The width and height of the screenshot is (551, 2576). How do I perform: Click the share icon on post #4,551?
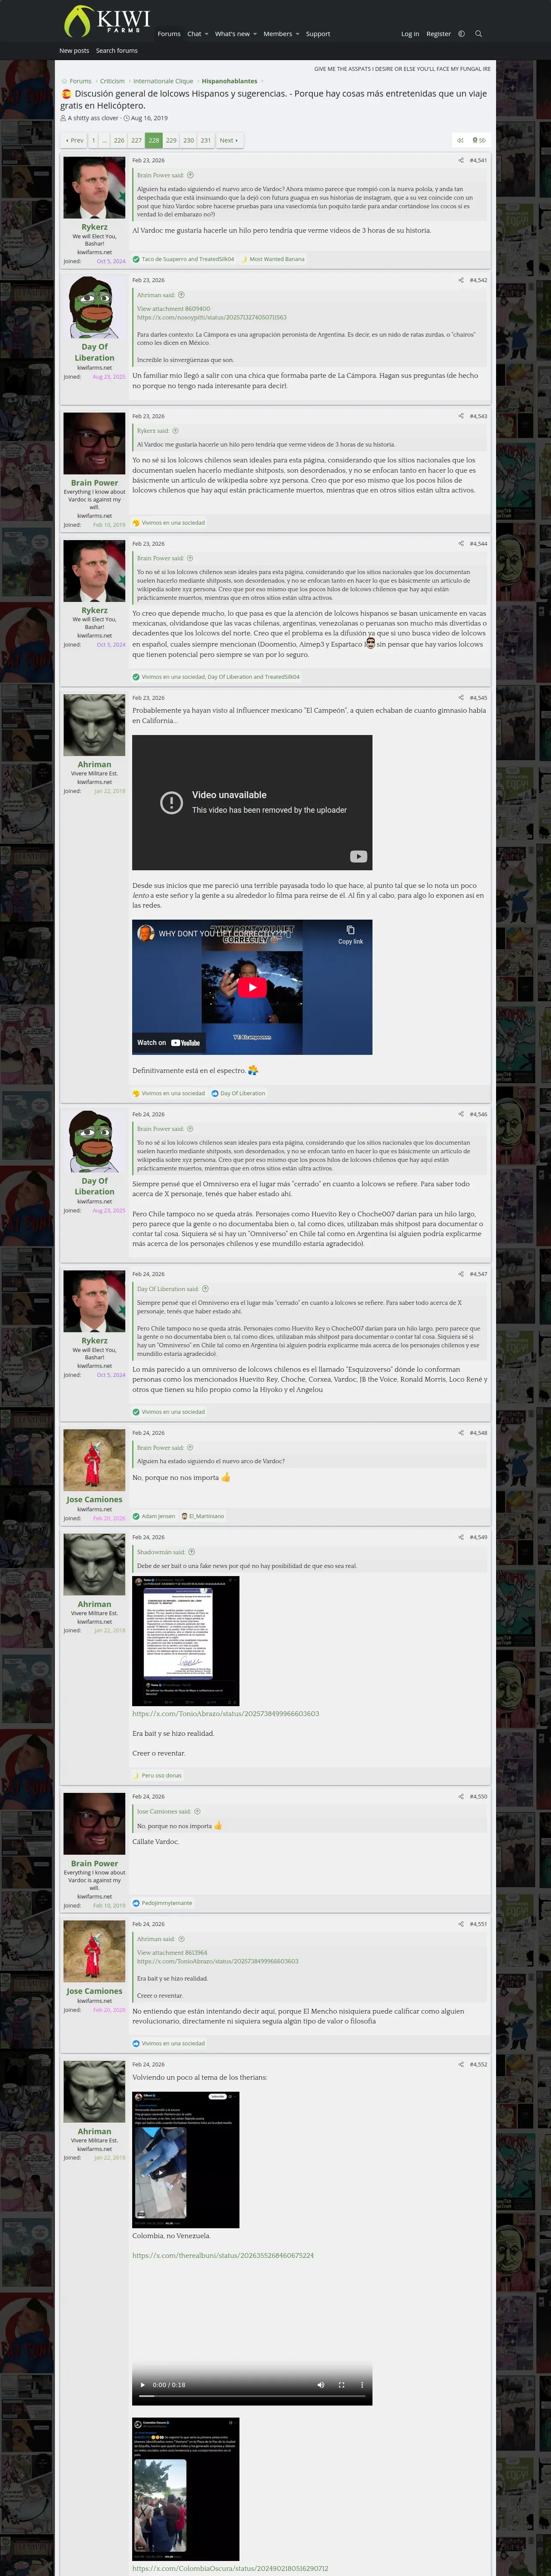[x=461, y=1924]
